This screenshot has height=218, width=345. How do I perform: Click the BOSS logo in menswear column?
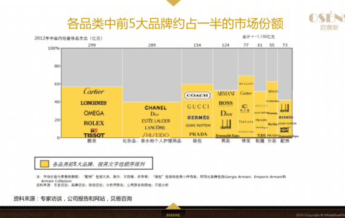pyautogui.click(x=226, y=104)
